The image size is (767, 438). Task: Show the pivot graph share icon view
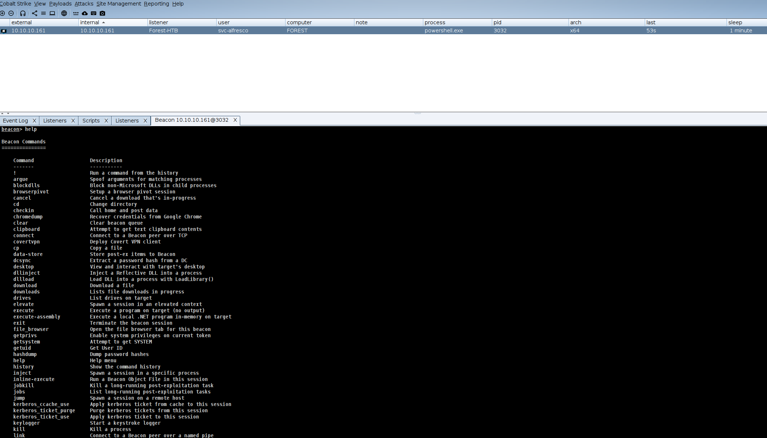(35, 13)
